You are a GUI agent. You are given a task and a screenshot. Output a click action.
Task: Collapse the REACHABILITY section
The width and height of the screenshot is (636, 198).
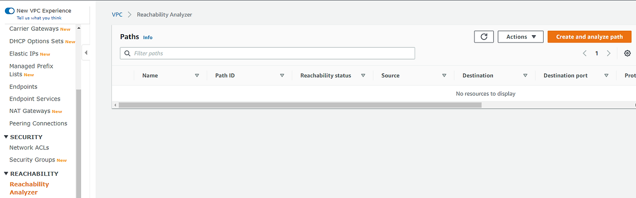pyautogui.click(x=6, y=174)
